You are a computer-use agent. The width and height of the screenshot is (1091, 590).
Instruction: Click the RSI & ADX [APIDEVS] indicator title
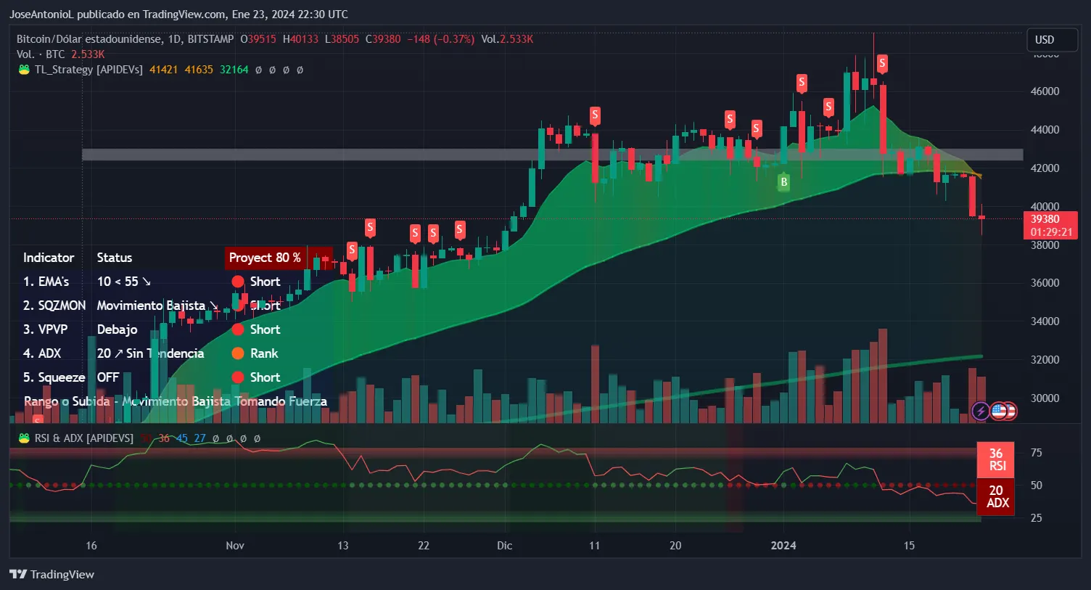pos(84,438)
